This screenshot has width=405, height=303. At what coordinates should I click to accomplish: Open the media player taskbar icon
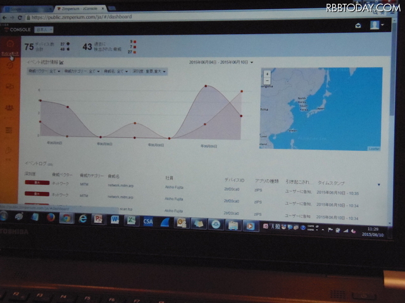click(x=250, y=226)
